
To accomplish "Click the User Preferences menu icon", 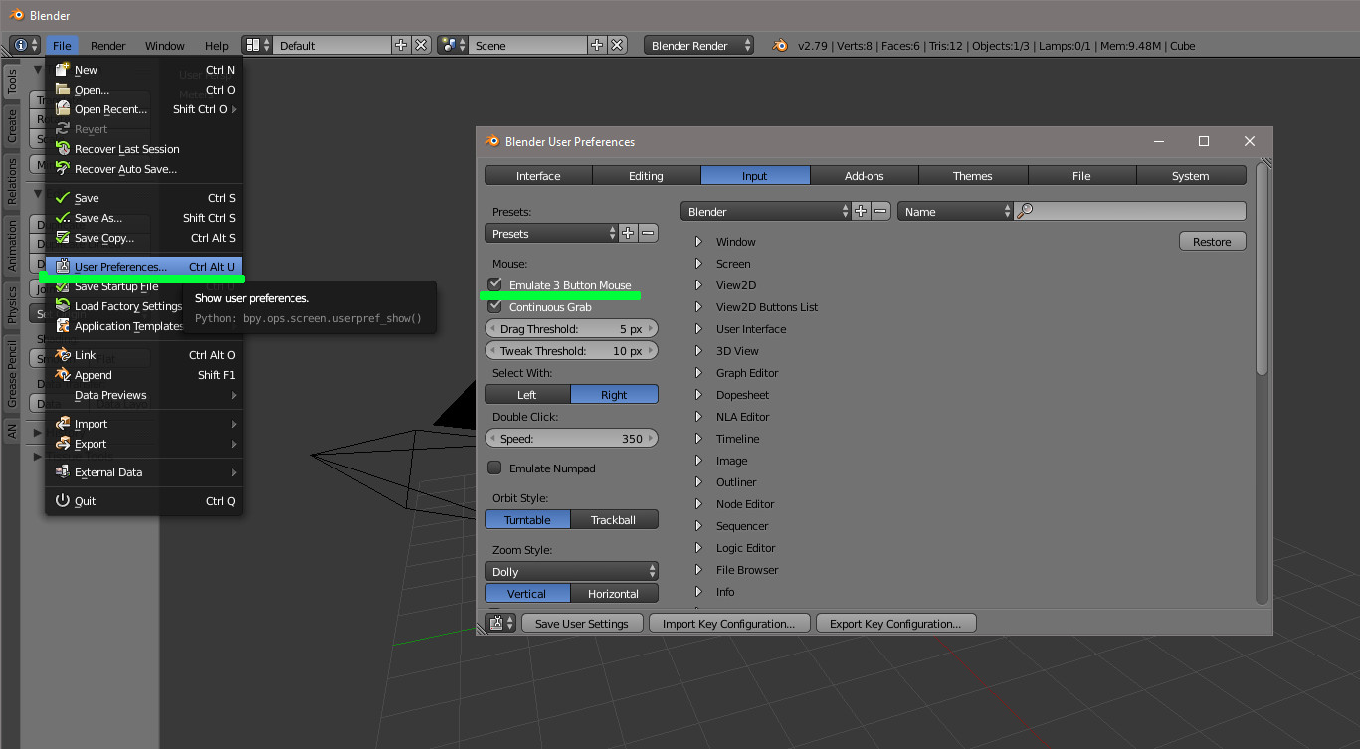I will (63, 267).
